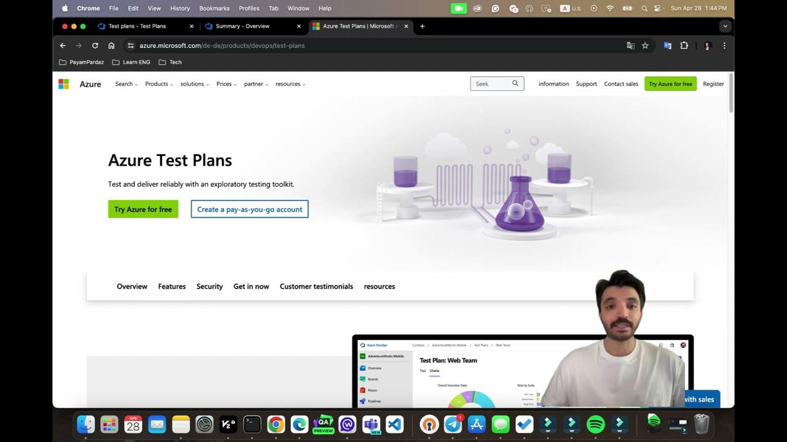Expand the Prices dropdown menu

point(227,84)
